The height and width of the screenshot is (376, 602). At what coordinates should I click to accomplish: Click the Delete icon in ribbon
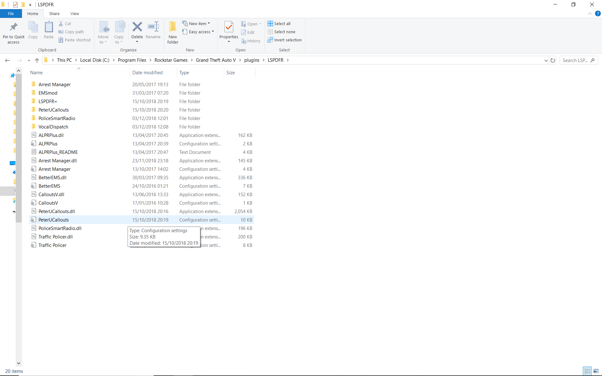pyautogui.click(x=137, y=27)
